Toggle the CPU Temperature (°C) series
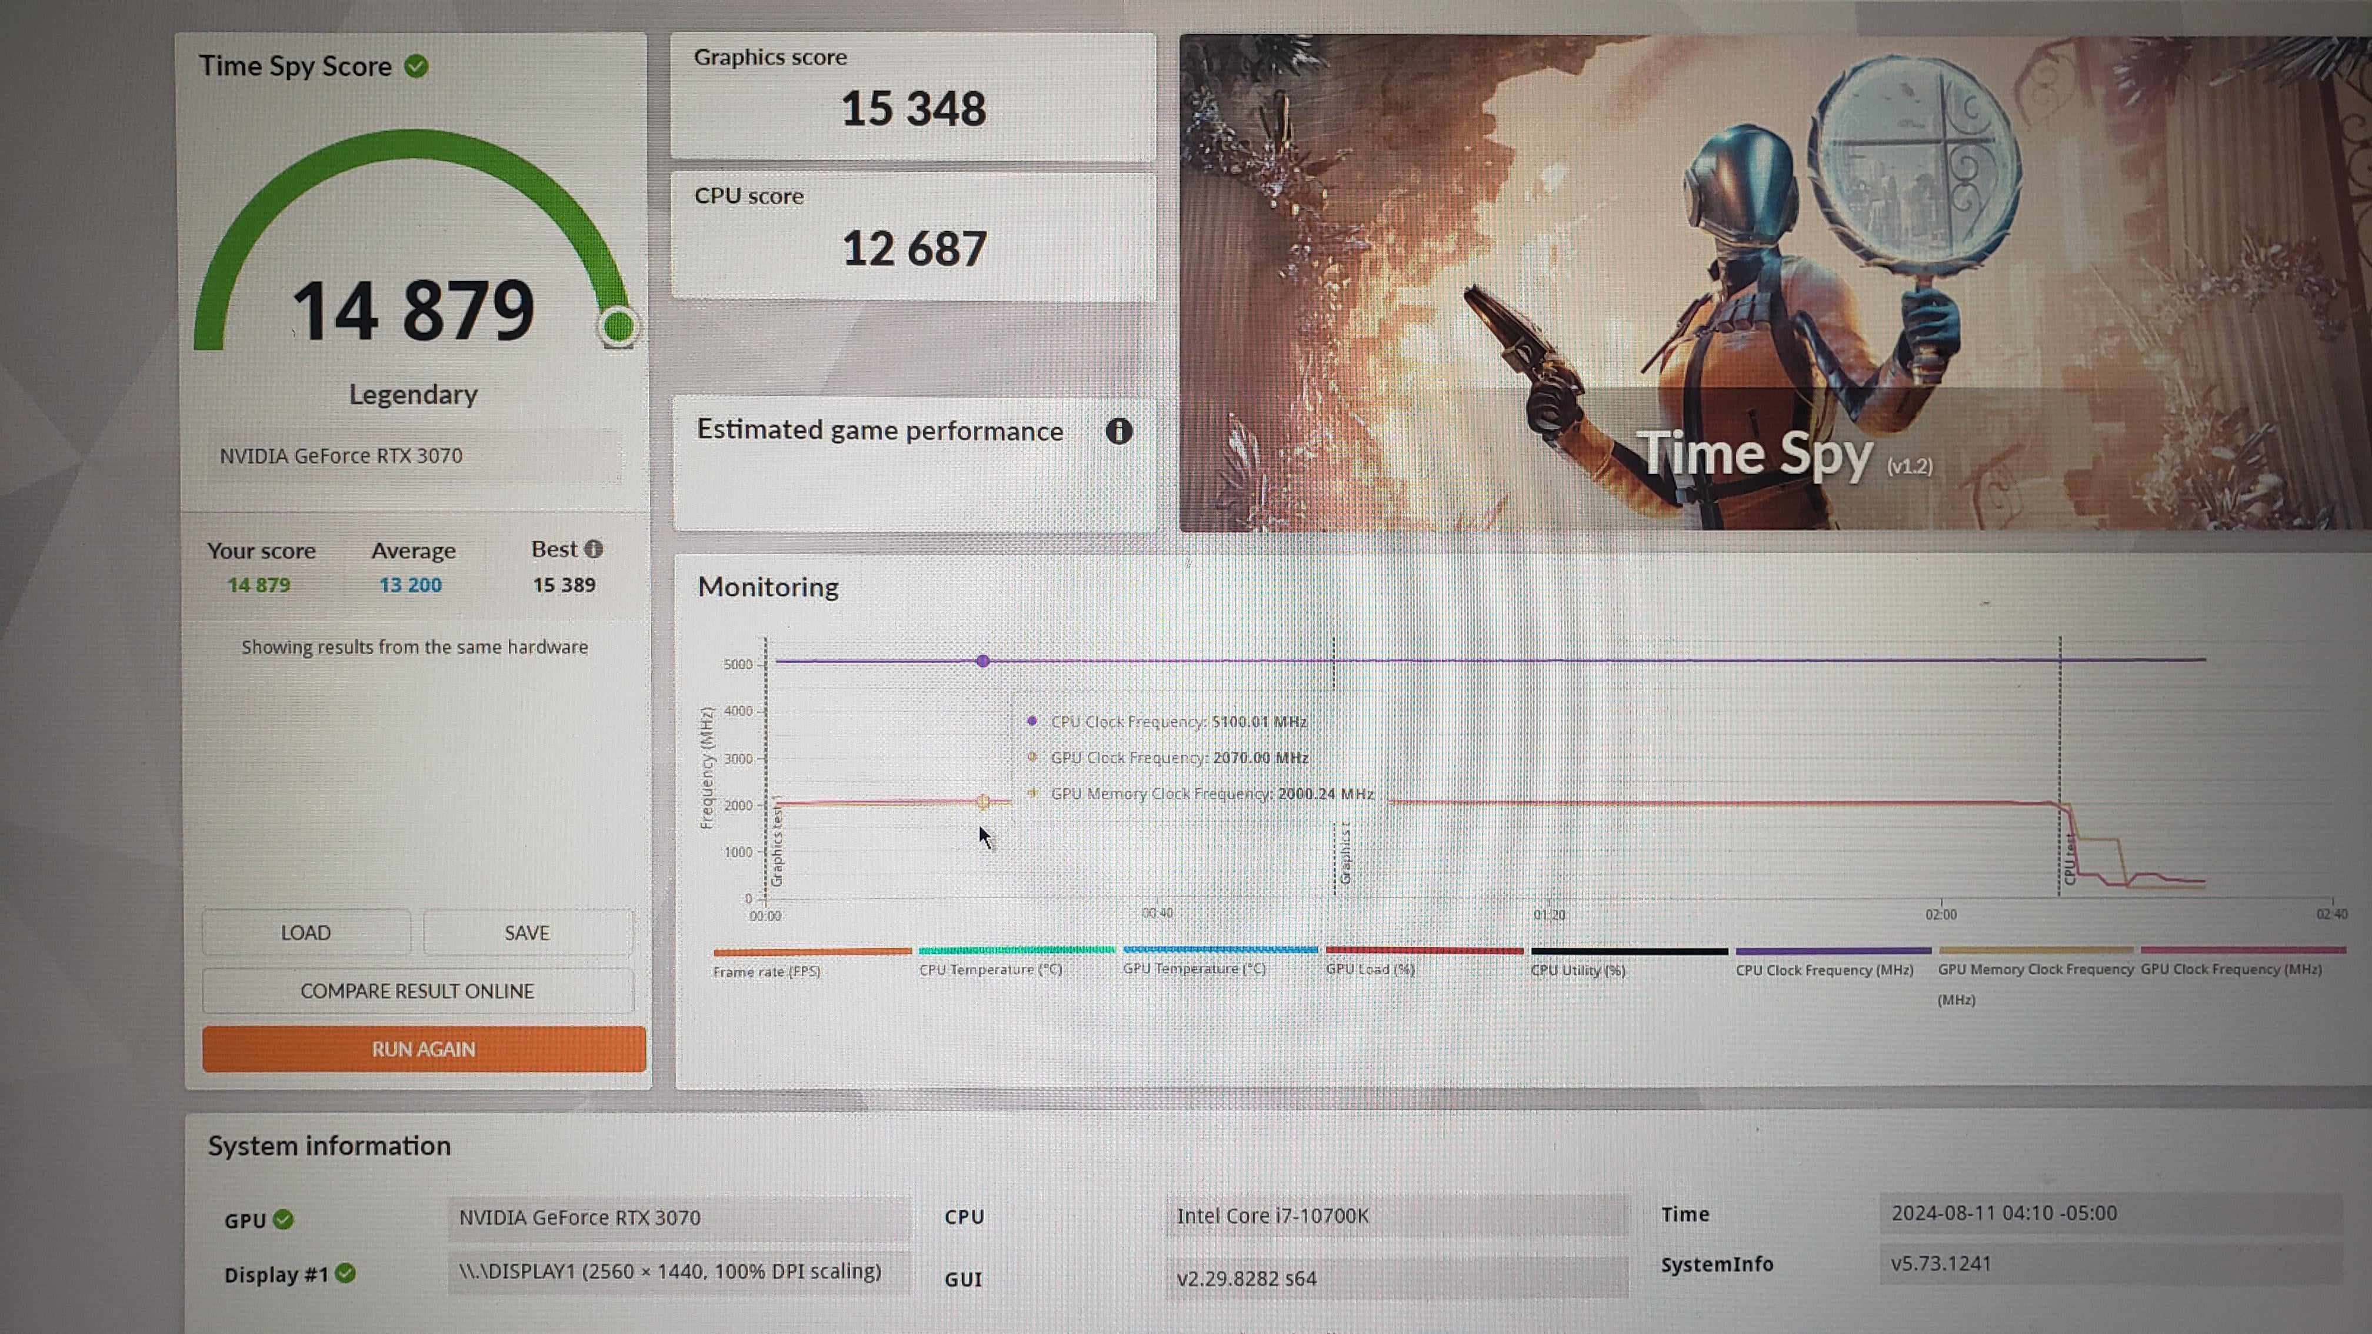The image size is (2372, 1334). point(1017,962)
